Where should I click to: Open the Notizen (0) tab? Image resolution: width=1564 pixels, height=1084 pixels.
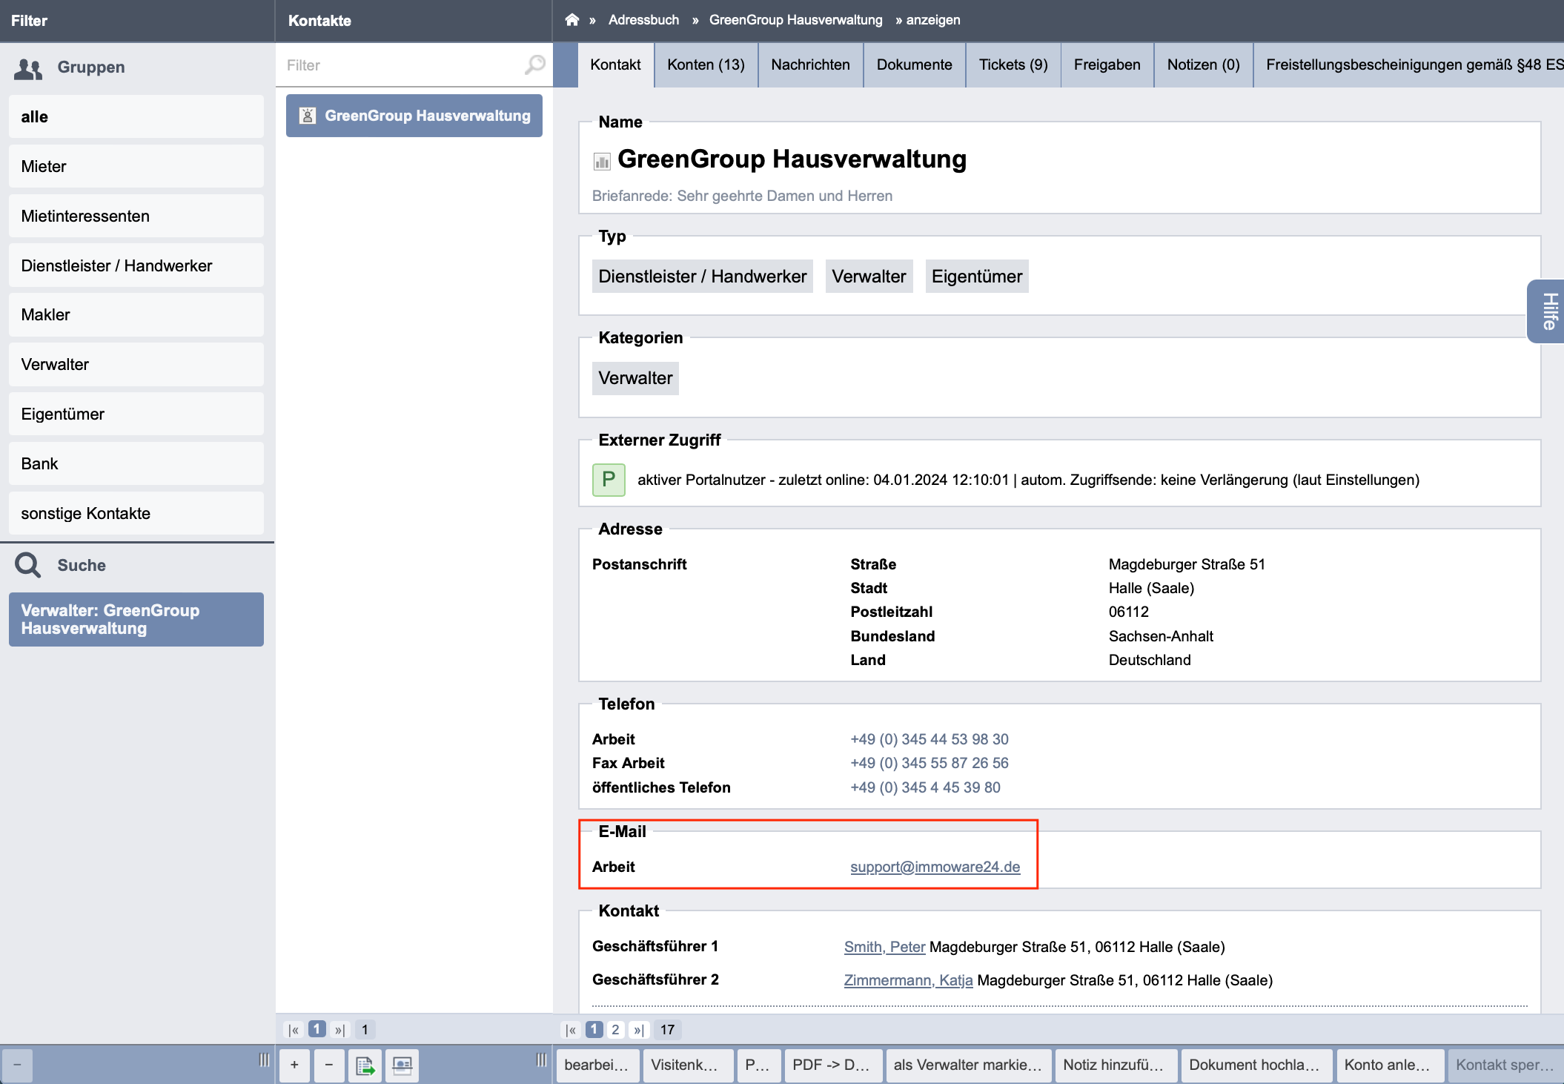tap(1203, 65)
